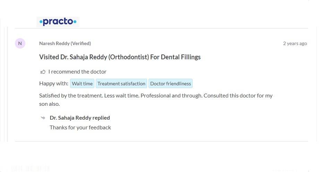Select the Treatment satisfaction tag
This screenshot has width=331, height=172.
[121, 84]
